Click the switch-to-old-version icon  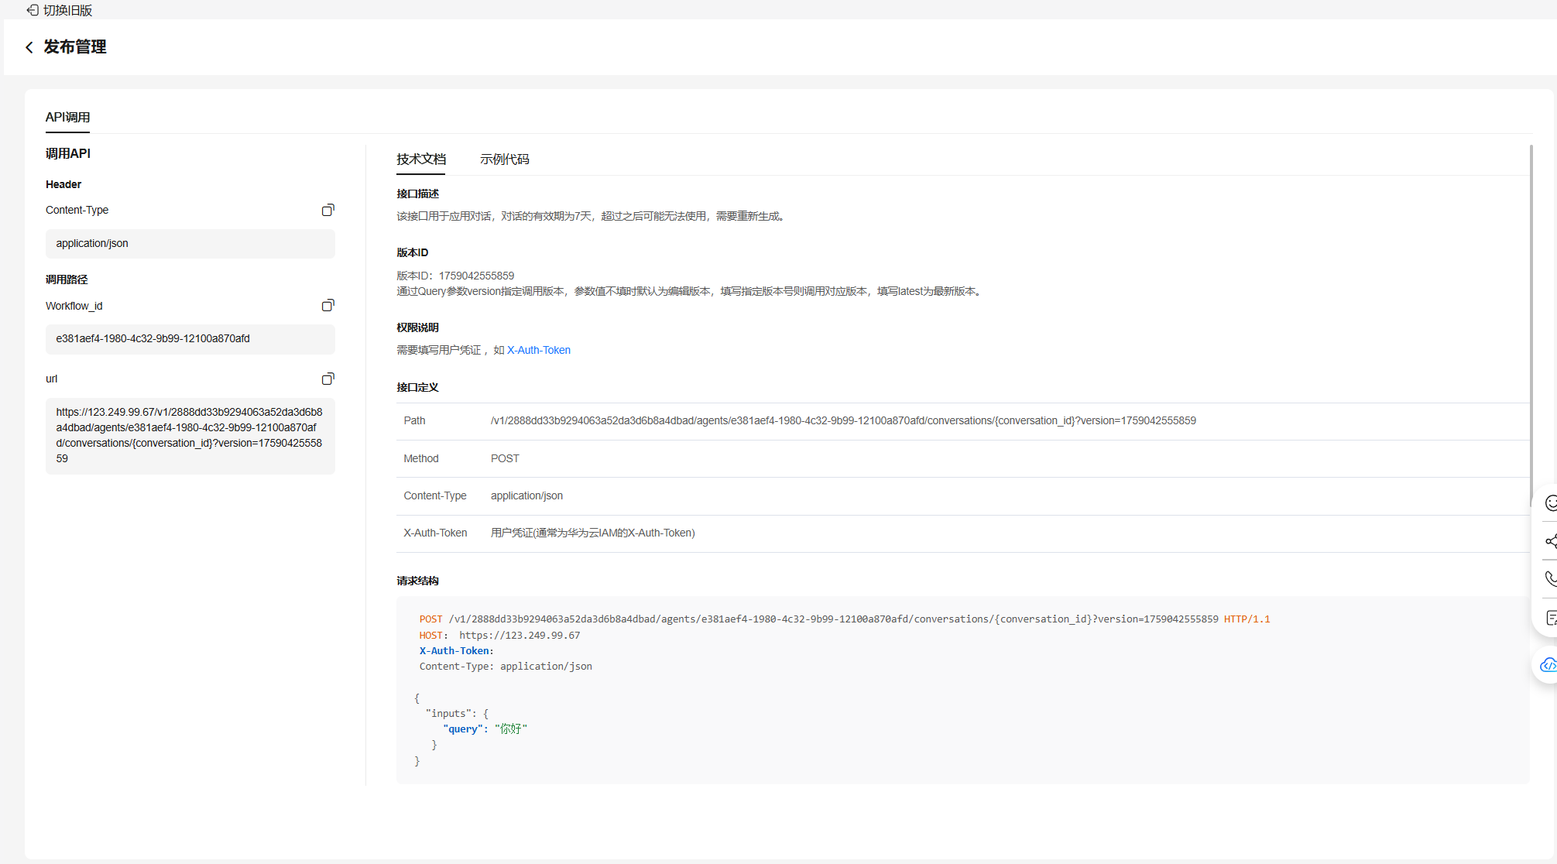(33, 10)
